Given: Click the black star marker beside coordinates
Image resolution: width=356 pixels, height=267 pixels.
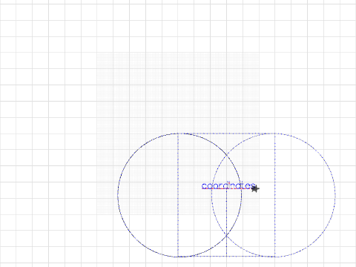Looking at the screenshot, I should pos(255,188).
